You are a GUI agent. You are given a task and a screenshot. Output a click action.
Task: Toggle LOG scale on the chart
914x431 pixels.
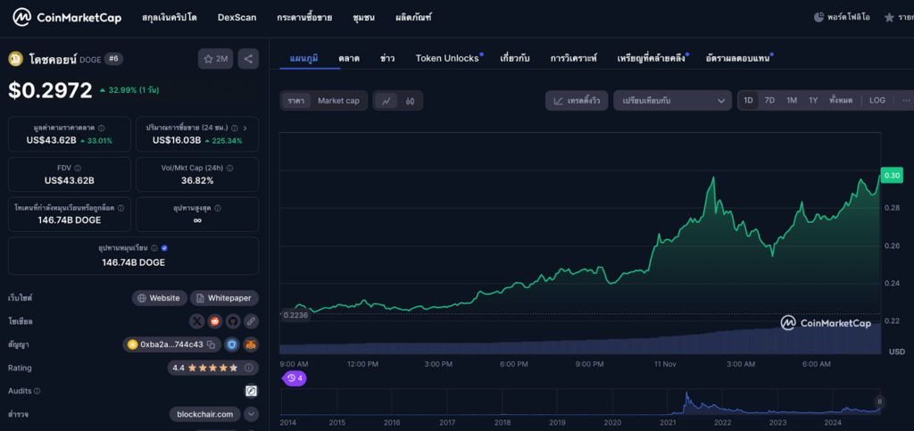pyautogui.click(x=877, y=101)
